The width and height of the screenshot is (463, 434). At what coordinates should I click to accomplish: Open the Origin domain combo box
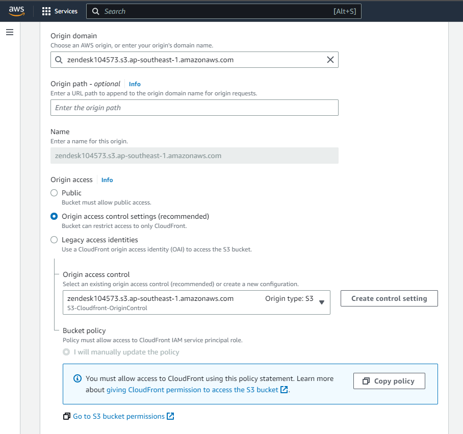coord(194,60)
